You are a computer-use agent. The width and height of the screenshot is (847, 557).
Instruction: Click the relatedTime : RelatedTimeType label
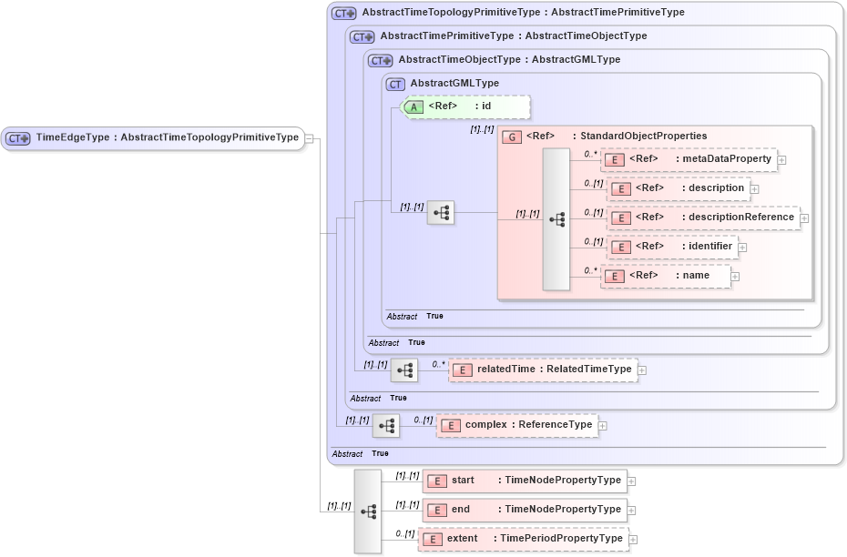click(555, 370)
